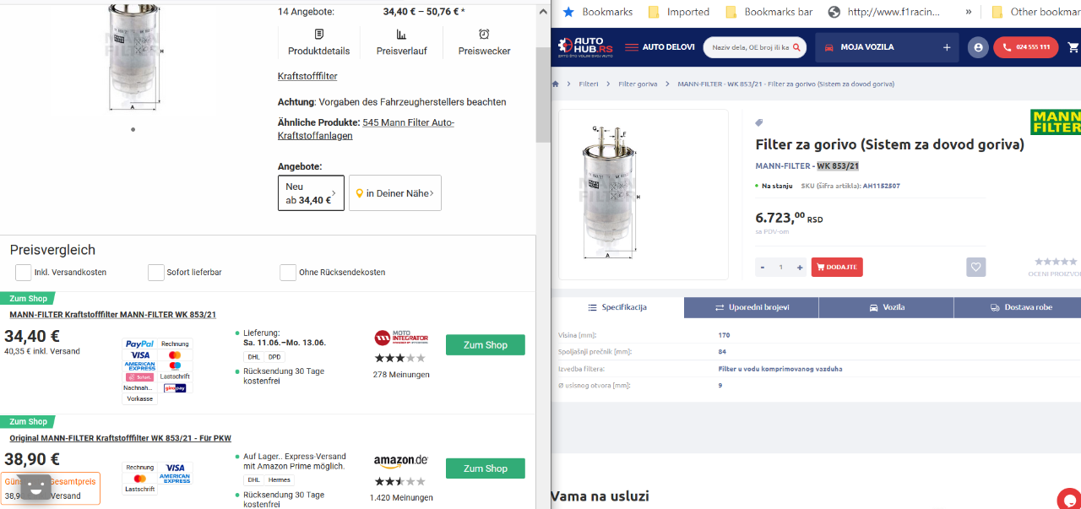The height and width of the screenshot is (509, 1081).
Task: Click the AutoHub search magnifier icon
Action: point(796,47)
